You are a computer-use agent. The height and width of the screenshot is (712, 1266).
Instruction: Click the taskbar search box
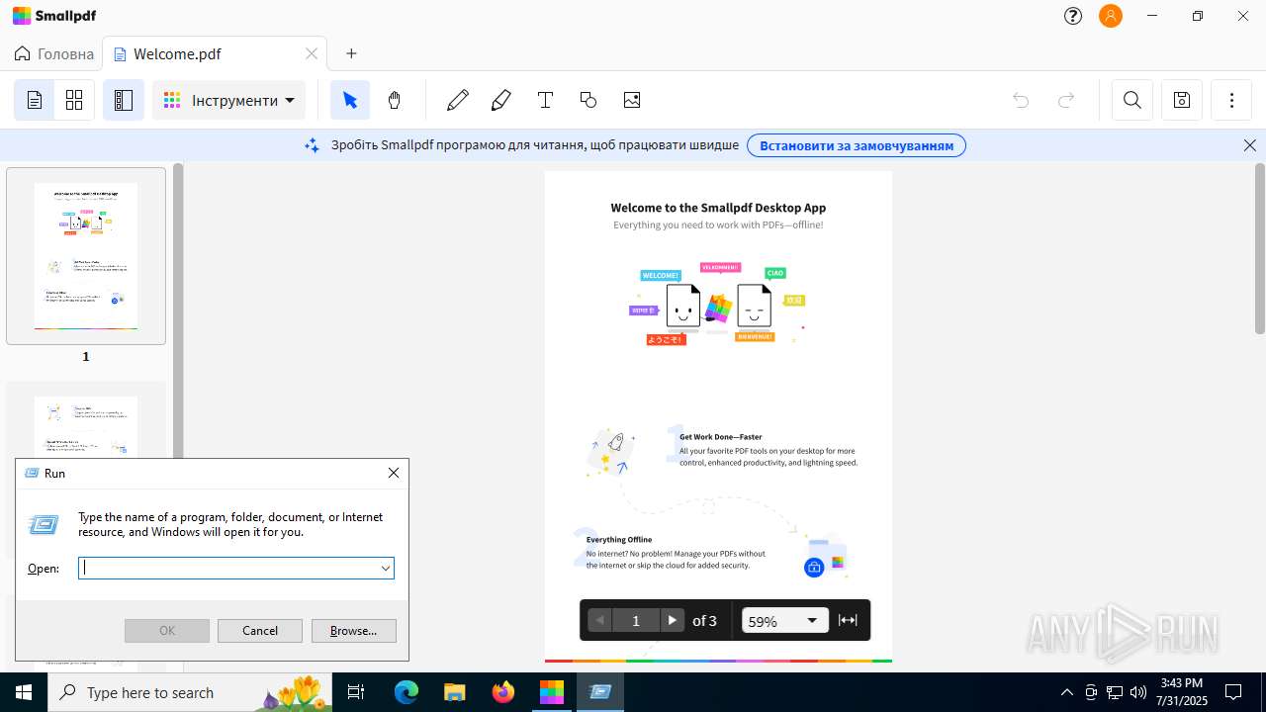click(x=192, y=692)
